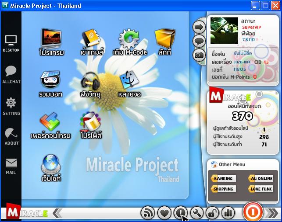This screenshot has height=222, width=282.
Task: Click the total online count 370
Action: [243, 116]
